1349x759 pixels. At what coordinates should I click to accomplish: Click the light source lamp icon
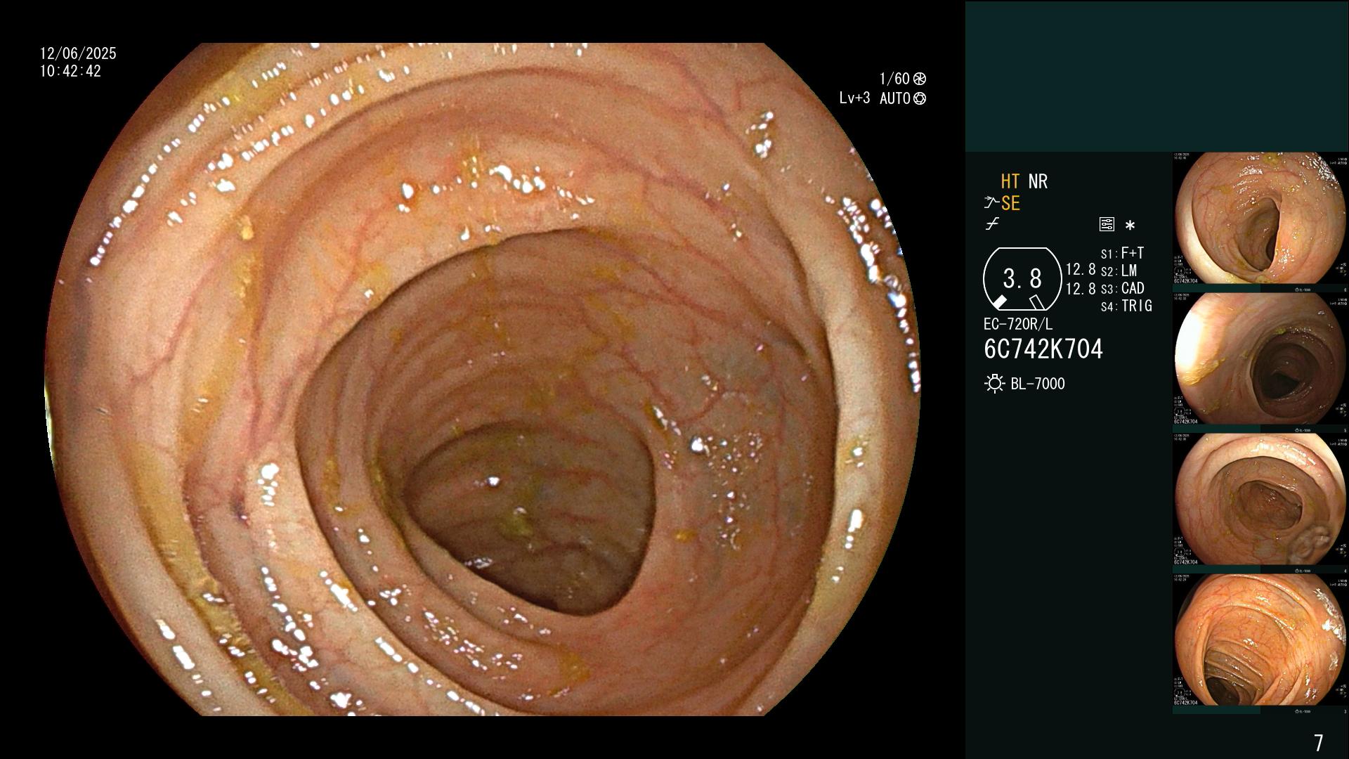994,384
